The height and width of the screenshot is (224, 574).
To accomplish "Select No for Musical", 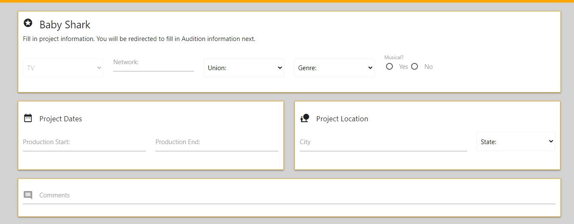I will 414,66.
